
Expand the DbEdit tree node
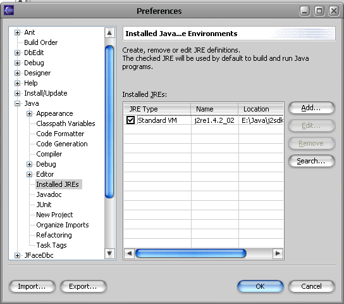[17, 53]
